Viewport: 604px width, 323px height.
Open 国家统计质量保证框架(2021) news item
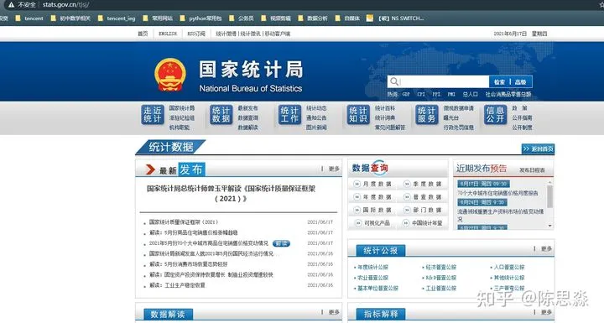click(x=184, y=222)
